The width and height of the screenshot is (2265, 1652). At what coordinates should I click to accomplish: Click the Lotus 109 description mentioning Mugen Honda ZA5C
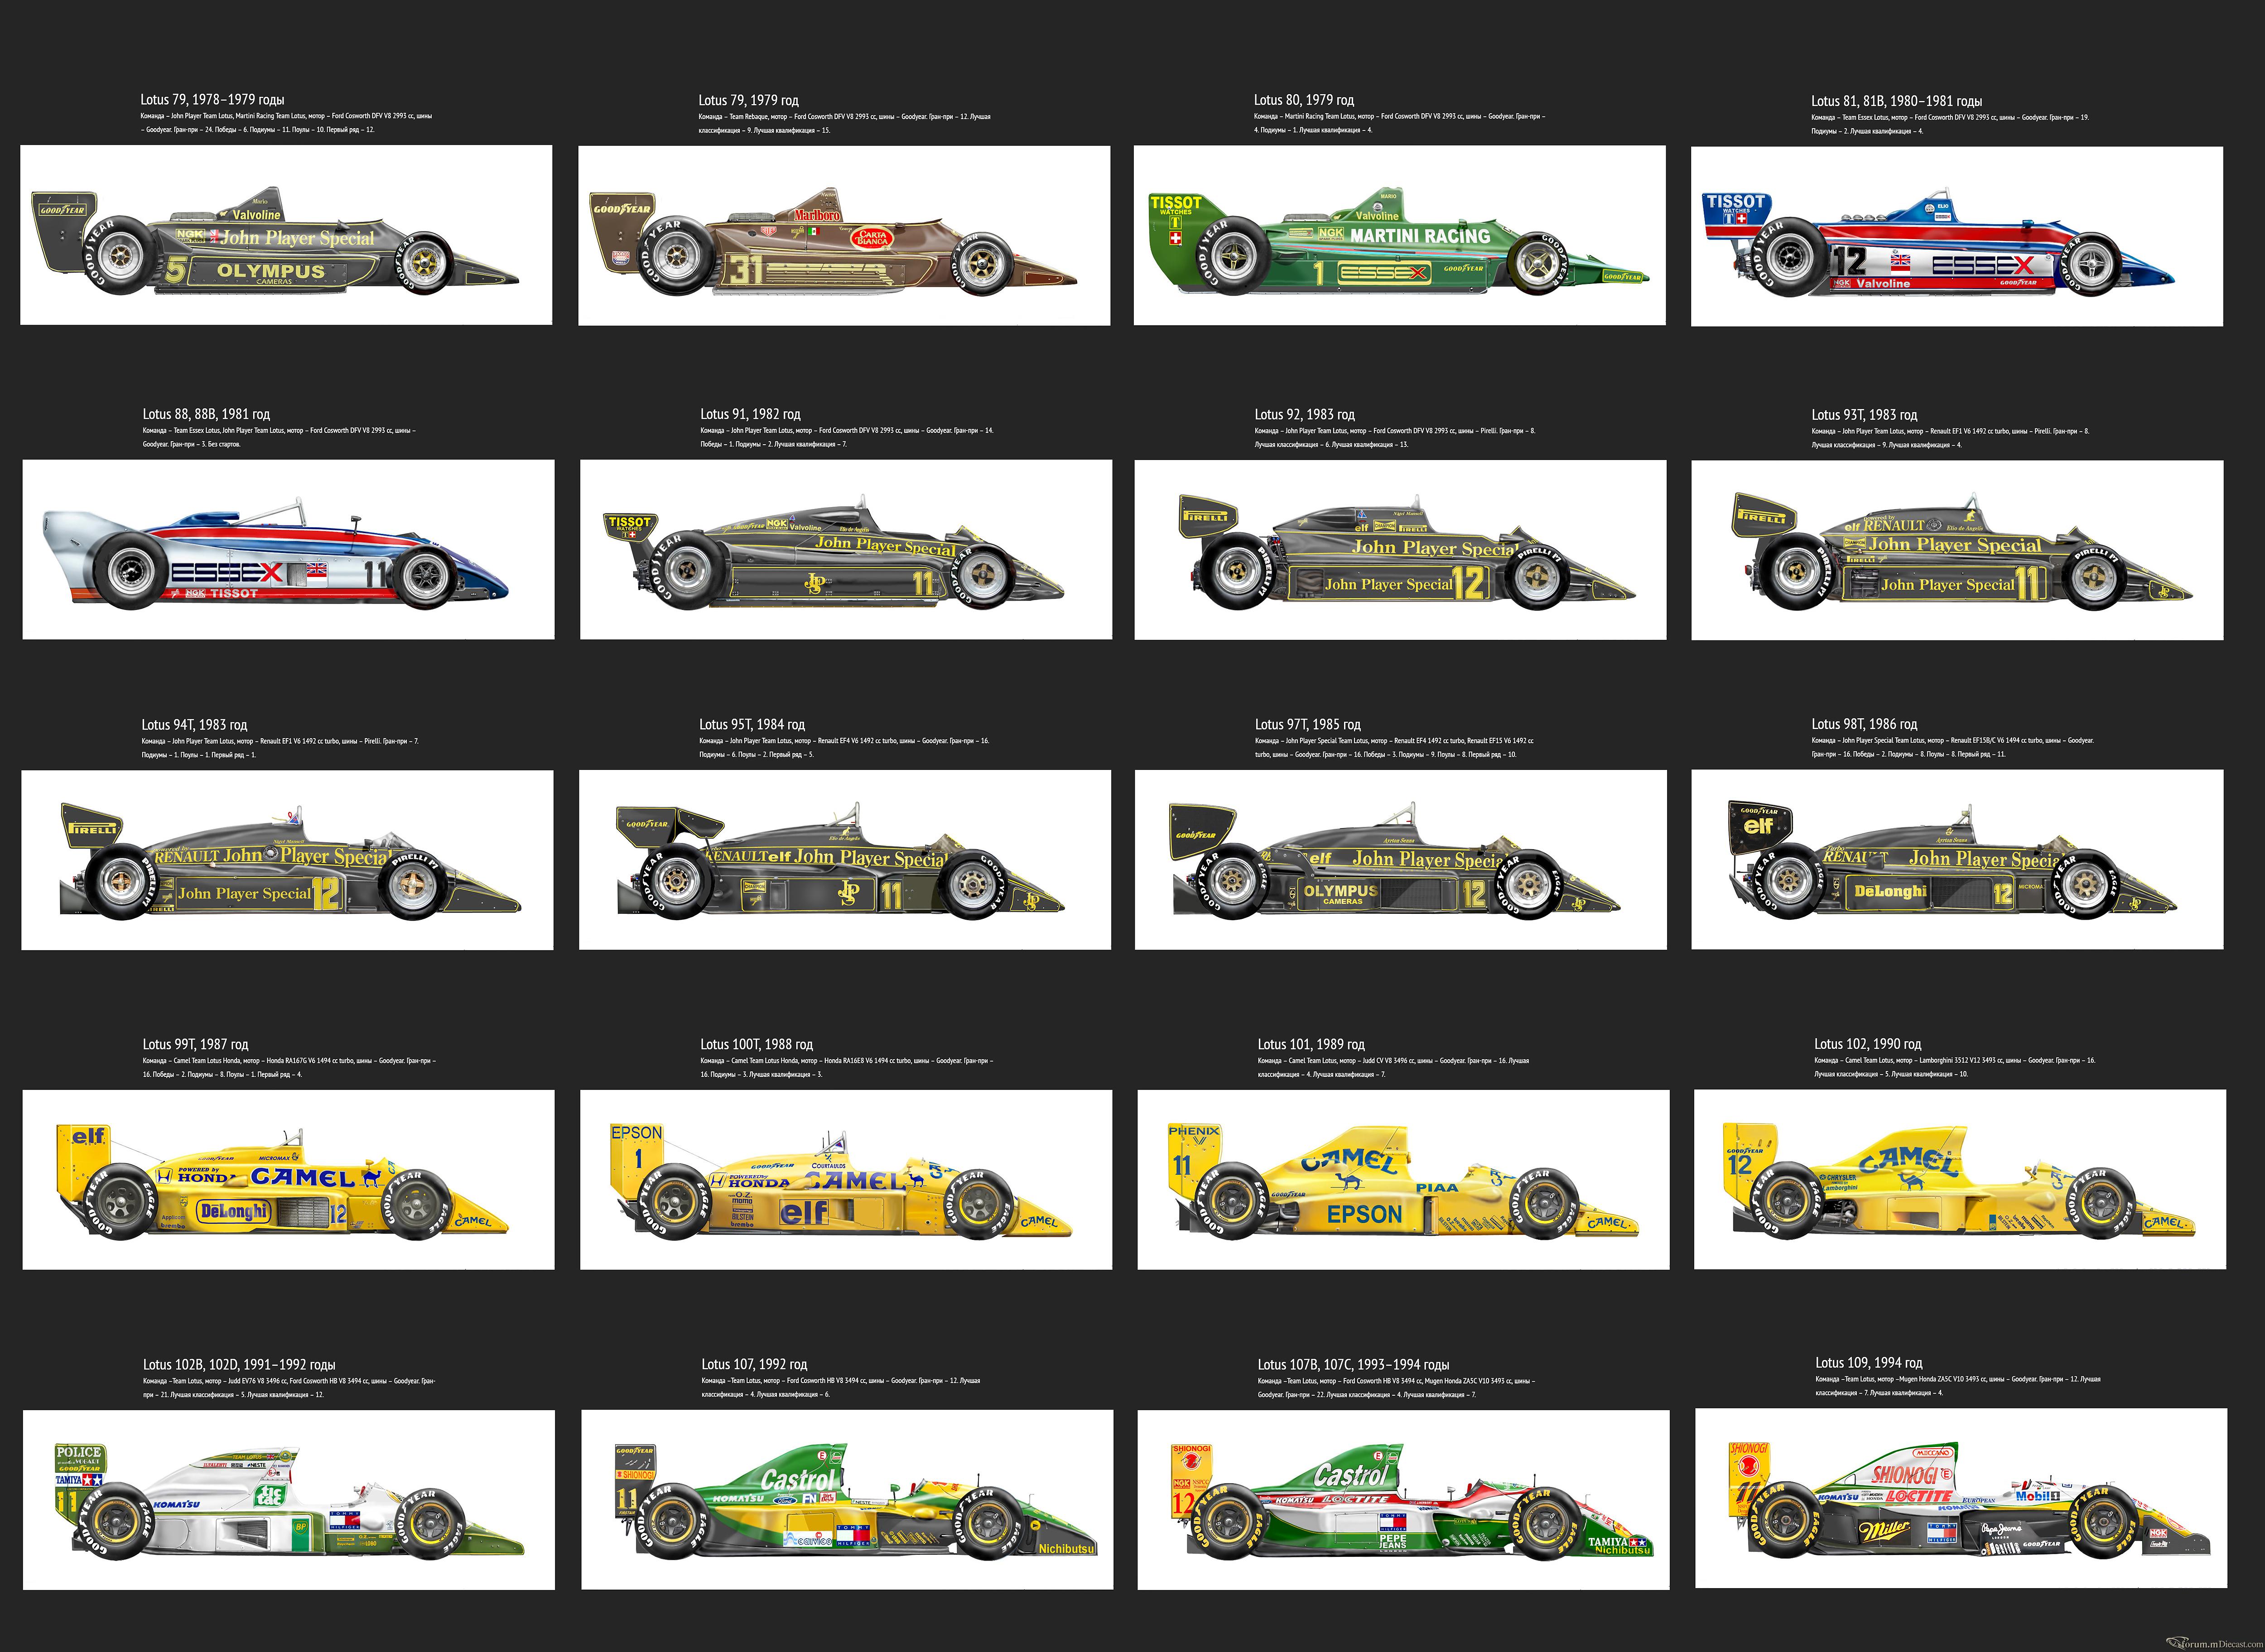point(1958,1386)
